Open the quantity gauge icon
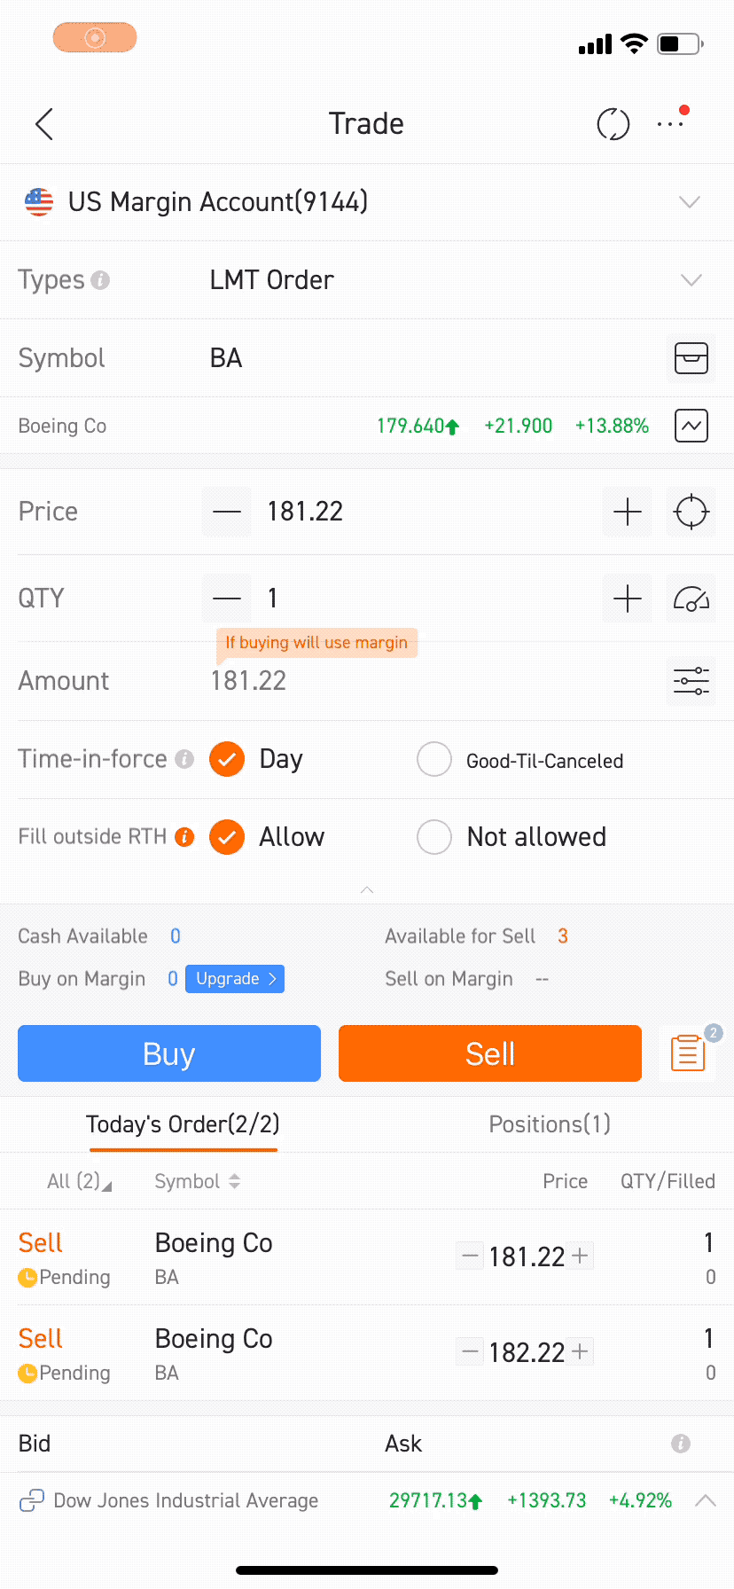The width and height of the screenshot is (734, 1589). [691, 599]
